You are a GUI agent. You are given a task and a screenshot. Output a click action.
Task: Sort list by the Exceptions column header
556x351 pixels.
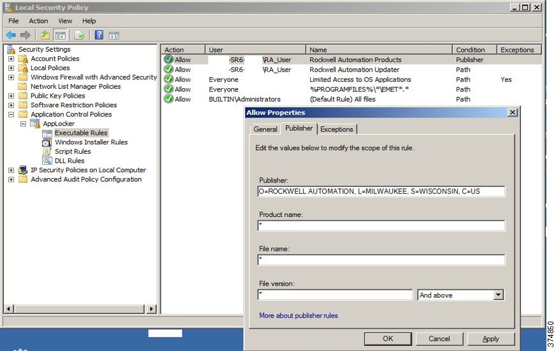[519, 50]
